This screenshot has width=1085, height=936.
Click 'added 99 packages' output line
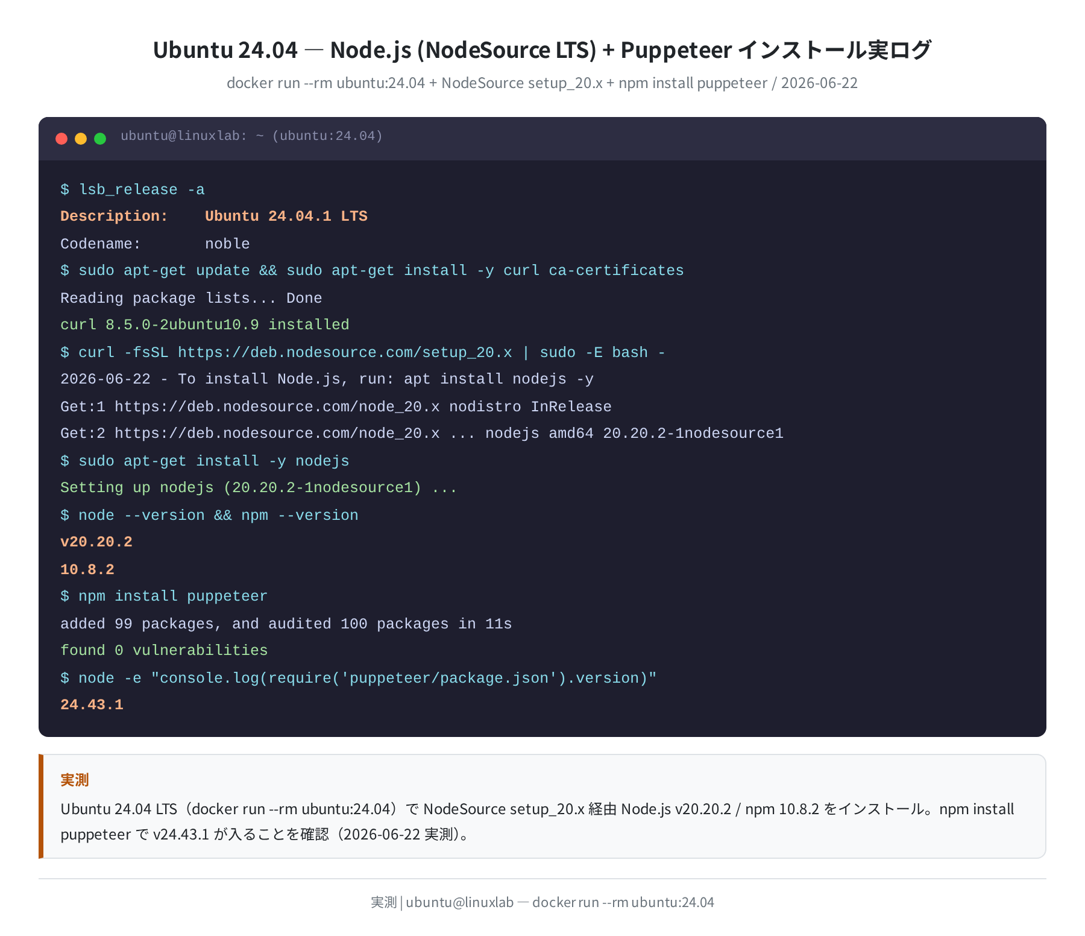click(286, 624)
